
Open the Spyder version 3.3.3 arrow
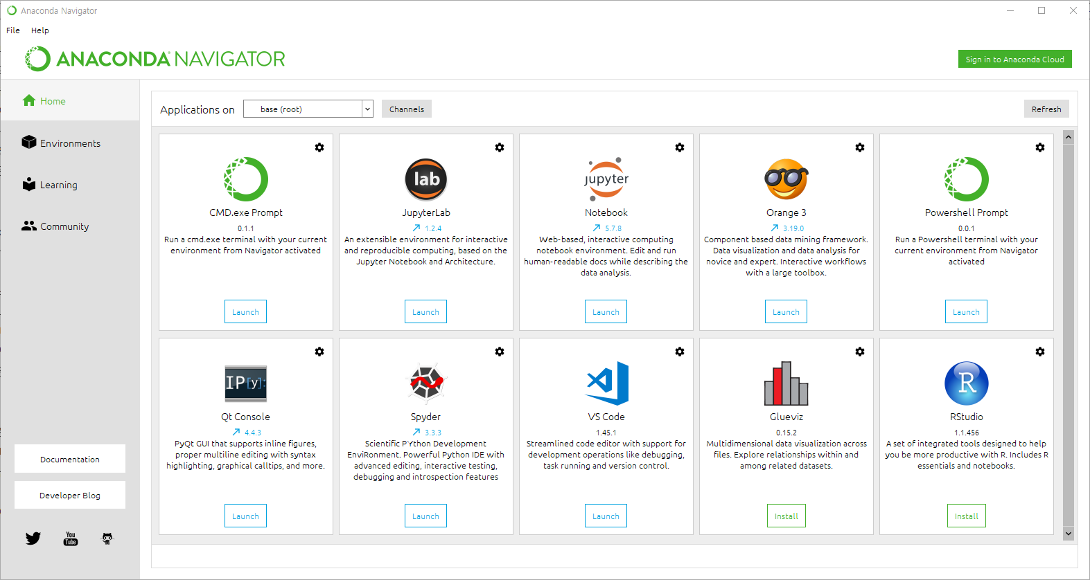(416, 432)
